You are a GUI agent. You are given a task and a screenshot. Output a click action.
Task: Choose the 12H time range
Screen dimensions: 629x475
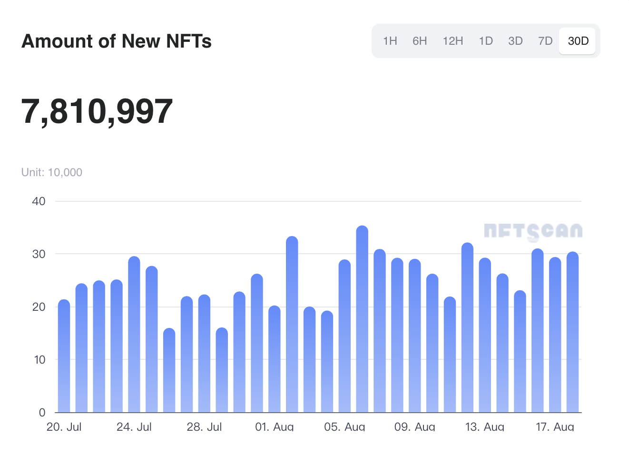click(452, 41)
